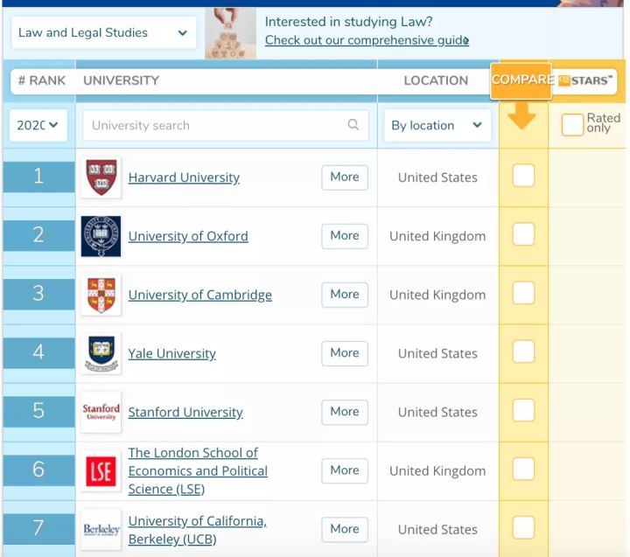Open the London School of Economics link
This screenshot has height=557, width=630.
(198, 471)
